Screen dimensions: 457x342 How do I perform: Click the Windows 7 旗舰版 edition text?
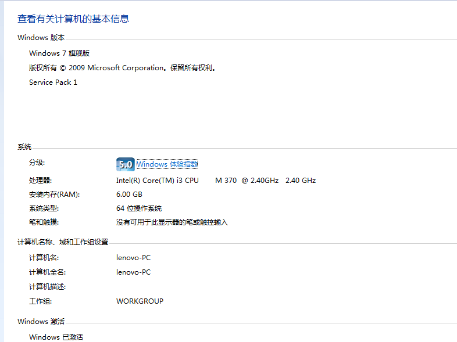tap(59, 53)
